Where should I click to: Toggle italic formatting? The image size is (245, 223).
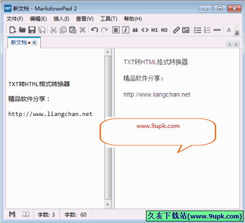click(125, 30)
